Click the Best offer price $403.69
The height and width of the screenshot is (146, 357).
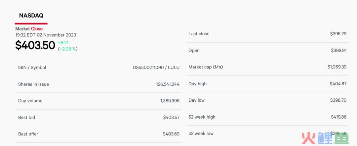(171, 134)
